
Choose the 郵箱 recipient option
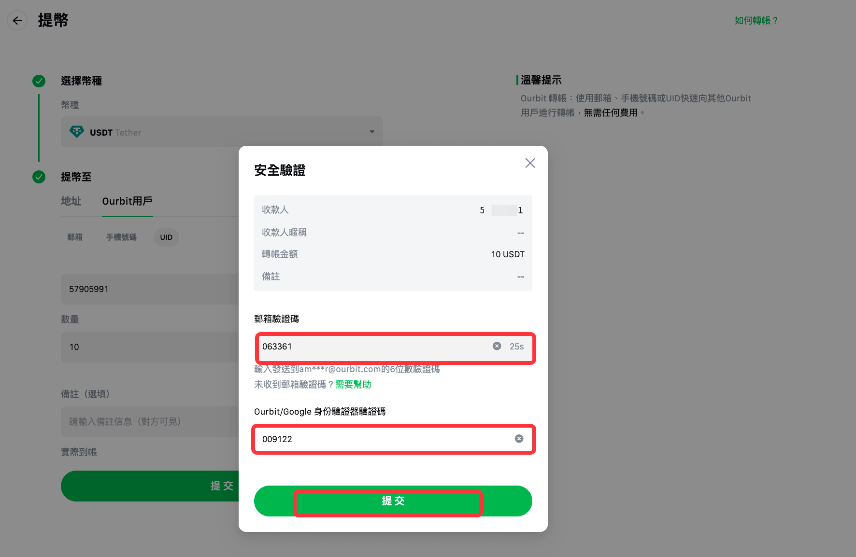[75, 237]
